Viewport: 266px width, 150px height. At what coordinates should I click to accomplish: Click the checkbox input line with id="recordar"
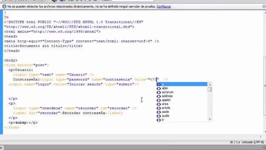75,108
